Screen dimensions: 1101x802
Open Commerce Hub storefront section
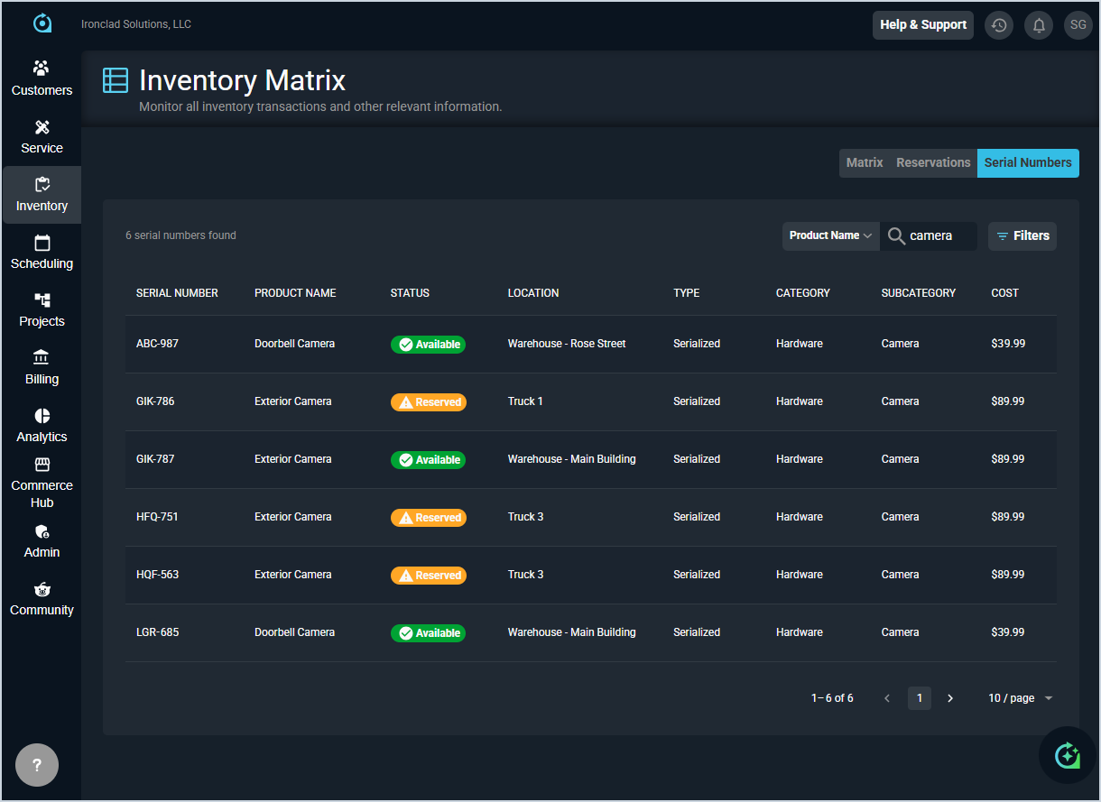(42, 483)
